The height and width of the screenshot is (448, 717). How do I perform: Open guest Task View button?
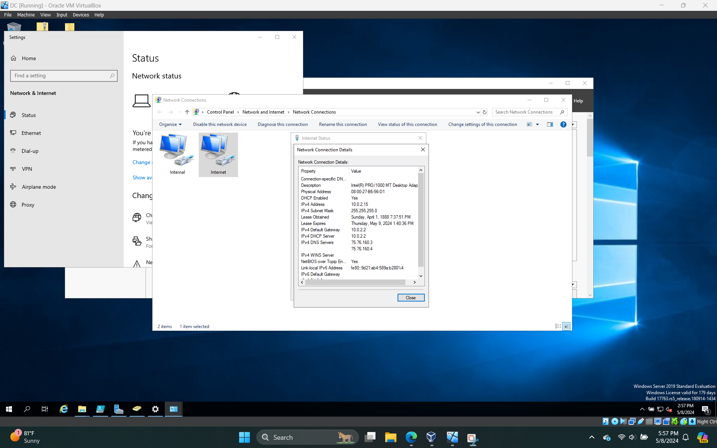[45, 409]
